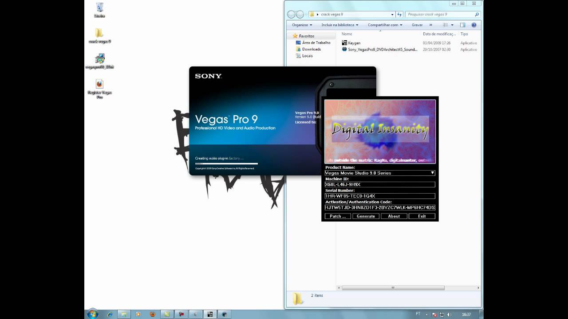Open the Incluir na biblioteca dropdown
This screenshot has width=568, height=319.
pos(339,25)
